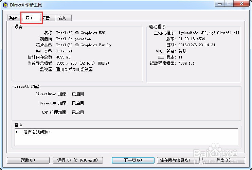Click the note 没有发现问题。
This screenshot has height=170, width=252.
37,132
